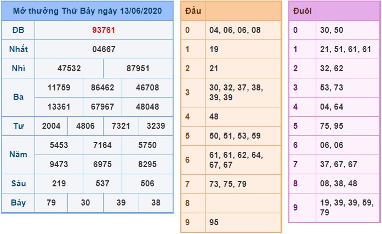The width and height of the screenshot is (382, 234).
Task: Select the Năm prize row label
Action: [x=18, y=155]
